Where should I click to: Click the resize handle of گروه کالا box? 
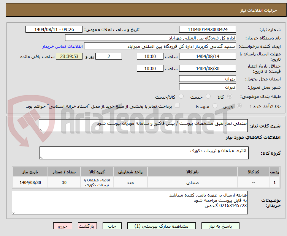pyautogui.click(x=41, y=157)
